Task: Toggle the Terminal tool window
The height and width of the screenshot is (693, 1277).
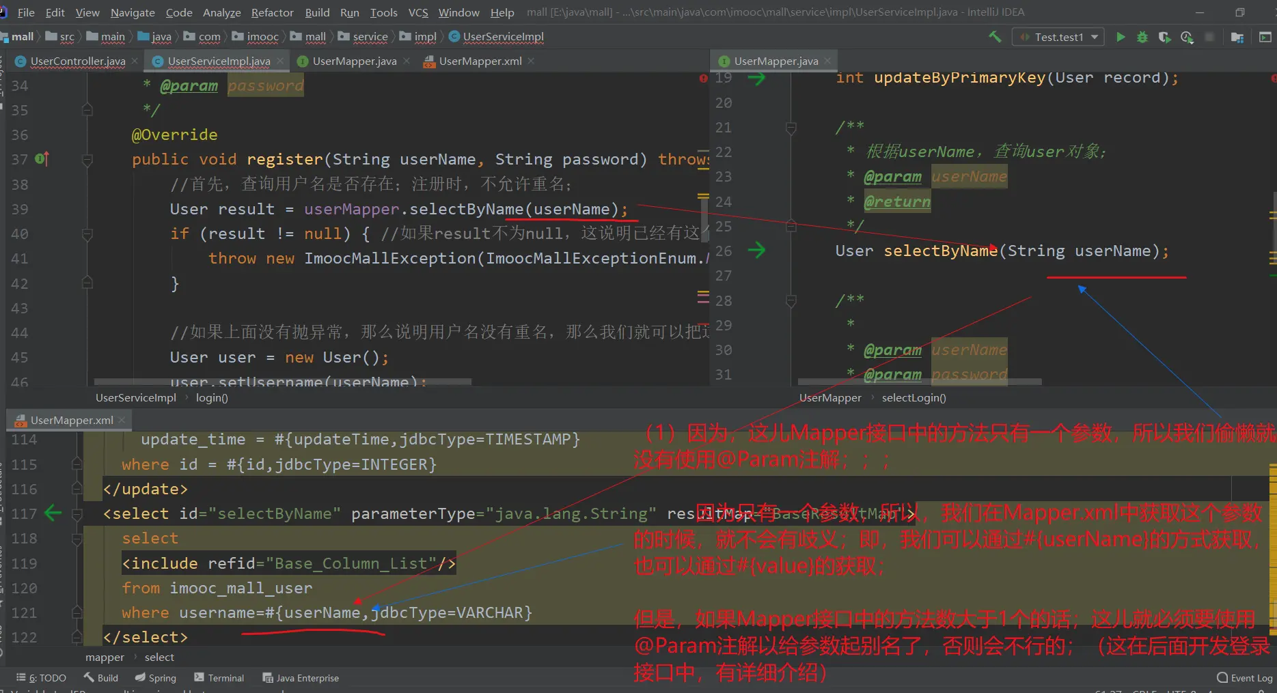Action: pos(219,678)
